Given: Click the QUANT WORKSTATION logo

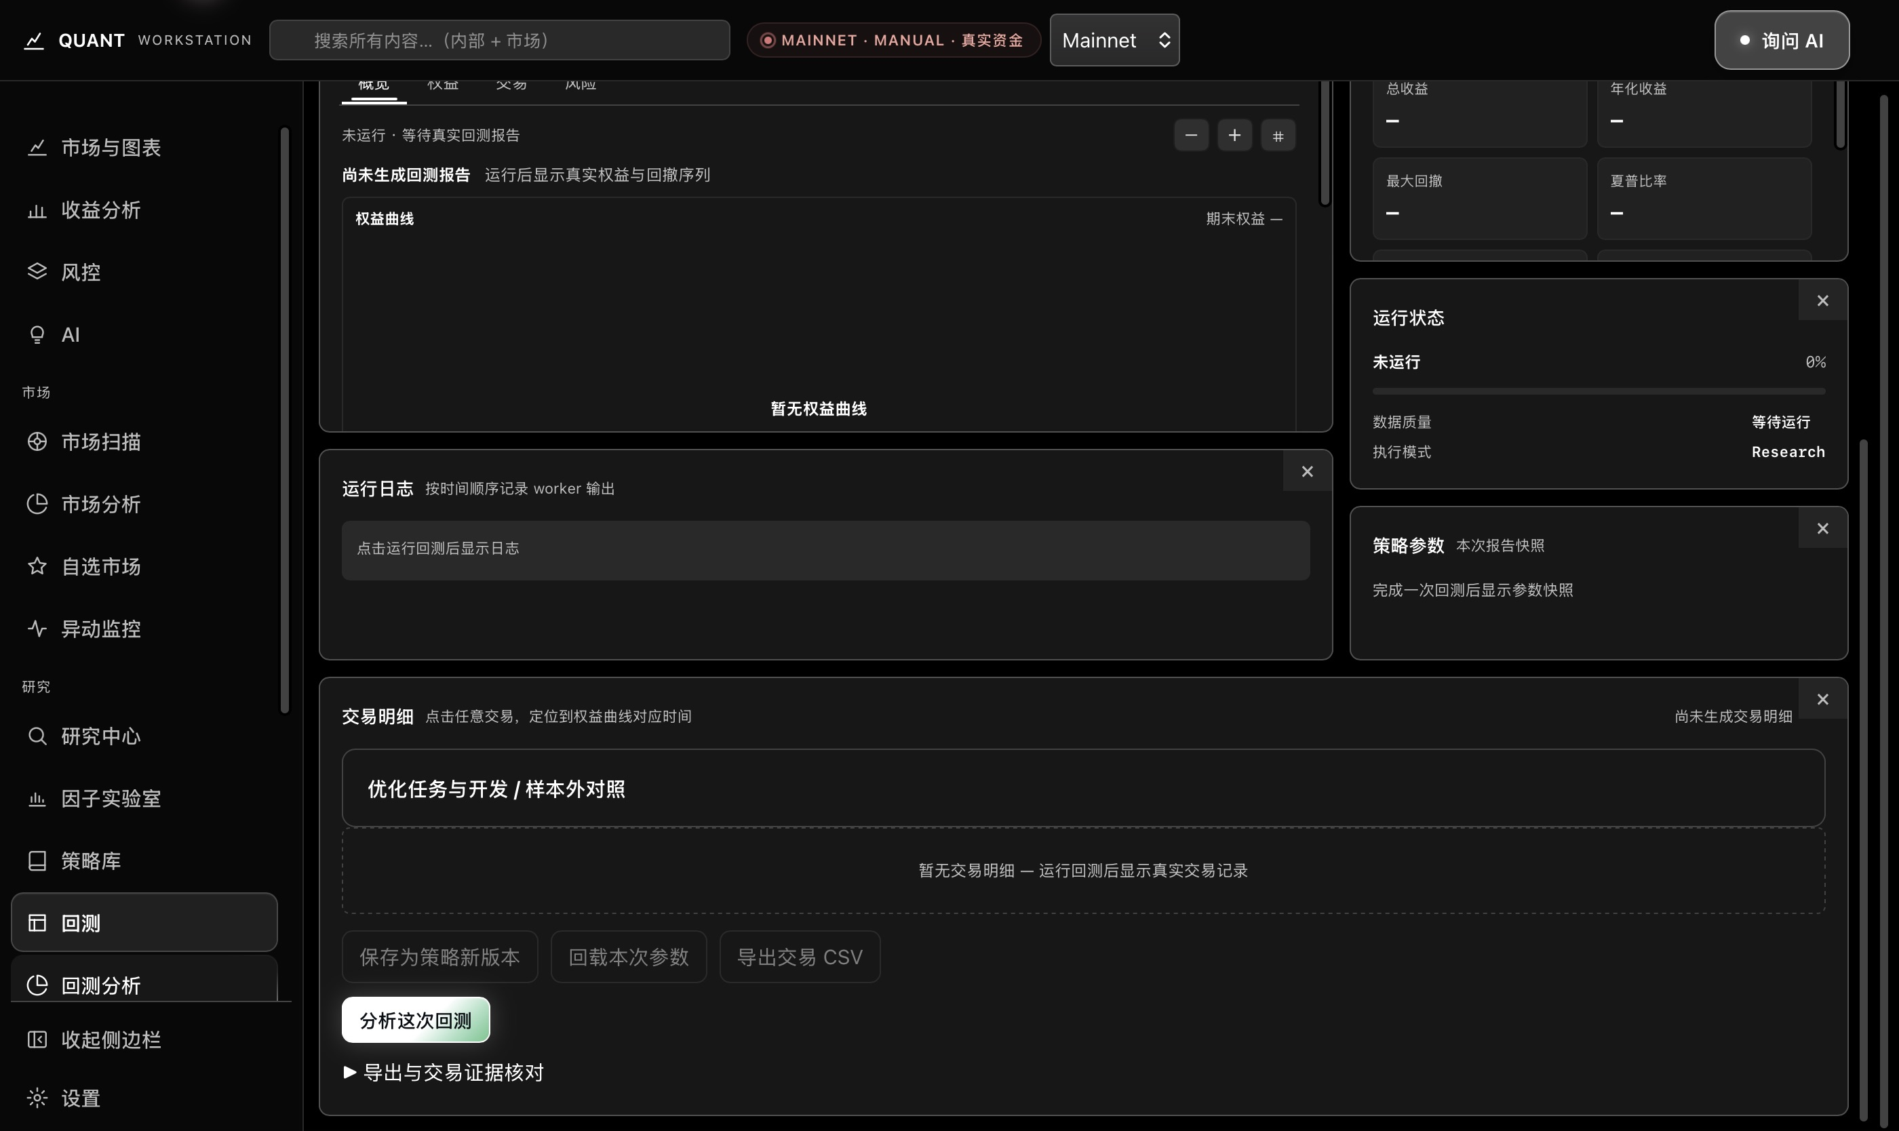Looking at the screenshot, I should pos(137,41).
